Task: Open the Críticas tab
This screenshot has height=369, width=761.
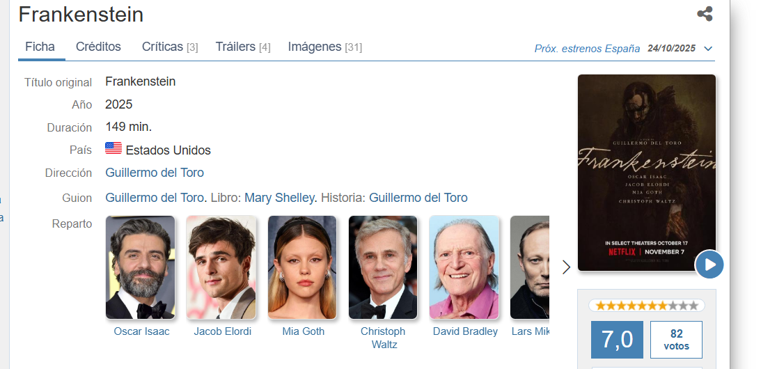Action: 170,47
